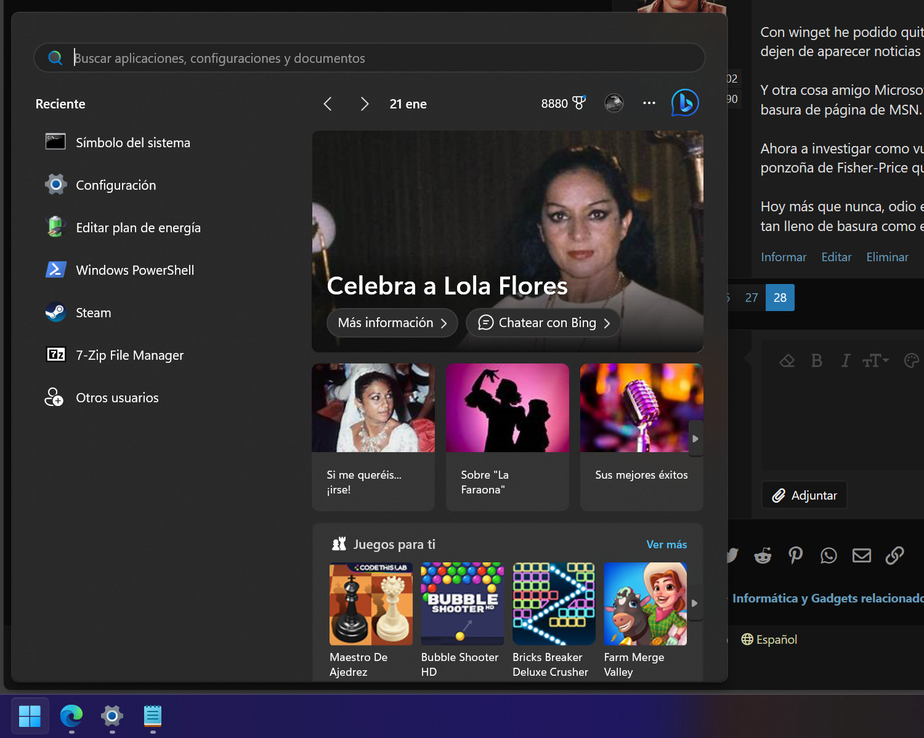Screen dimensions: 924x738
Task: Click Editar link in forum post
Action: click(x=837, y=257)
